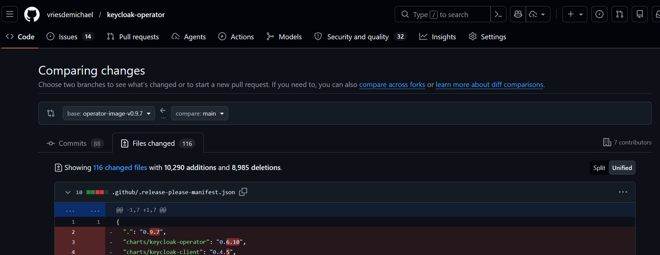Viewport: 660px width, 255px height.
Task: Open the pull requests icon in header
Action: (619, 14)
